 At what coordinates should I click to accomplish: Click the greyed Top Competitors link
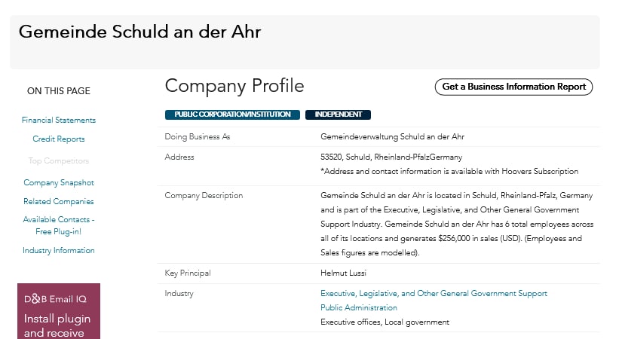pyautogui.click(x=58, y=161)
